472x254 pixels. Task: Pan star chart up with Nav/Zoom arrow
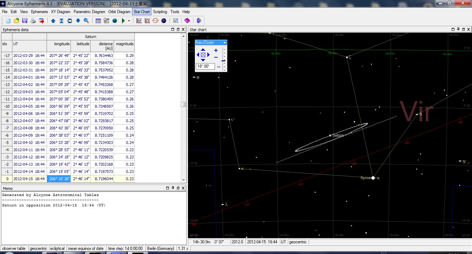[203, 50]
